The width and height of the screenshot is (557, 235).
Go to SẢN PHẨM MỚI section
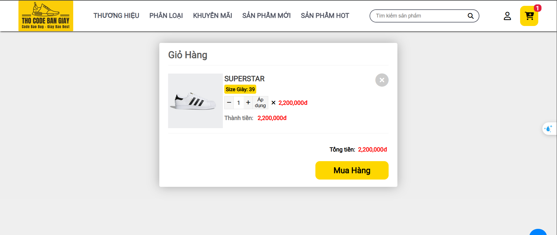pos(266,16)
